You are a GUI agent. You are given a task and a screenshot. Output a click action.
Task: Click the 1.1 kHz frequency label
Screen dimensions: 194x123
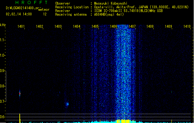pos(2,40)
